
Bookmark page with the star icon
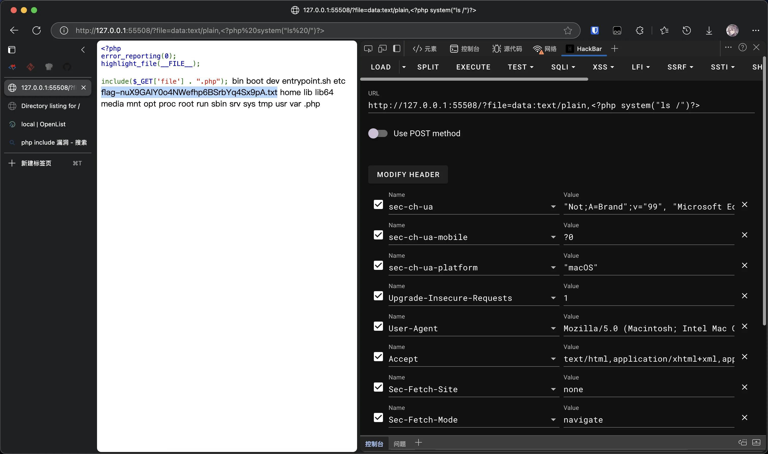coord(568,30)
